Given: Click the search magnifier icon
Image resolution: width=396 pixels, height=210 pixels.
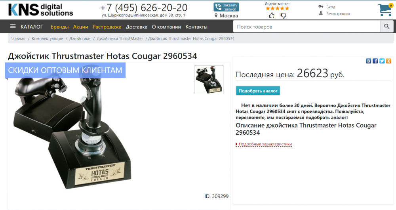Looking at the screenshot, I should click(x=386, y=27).
